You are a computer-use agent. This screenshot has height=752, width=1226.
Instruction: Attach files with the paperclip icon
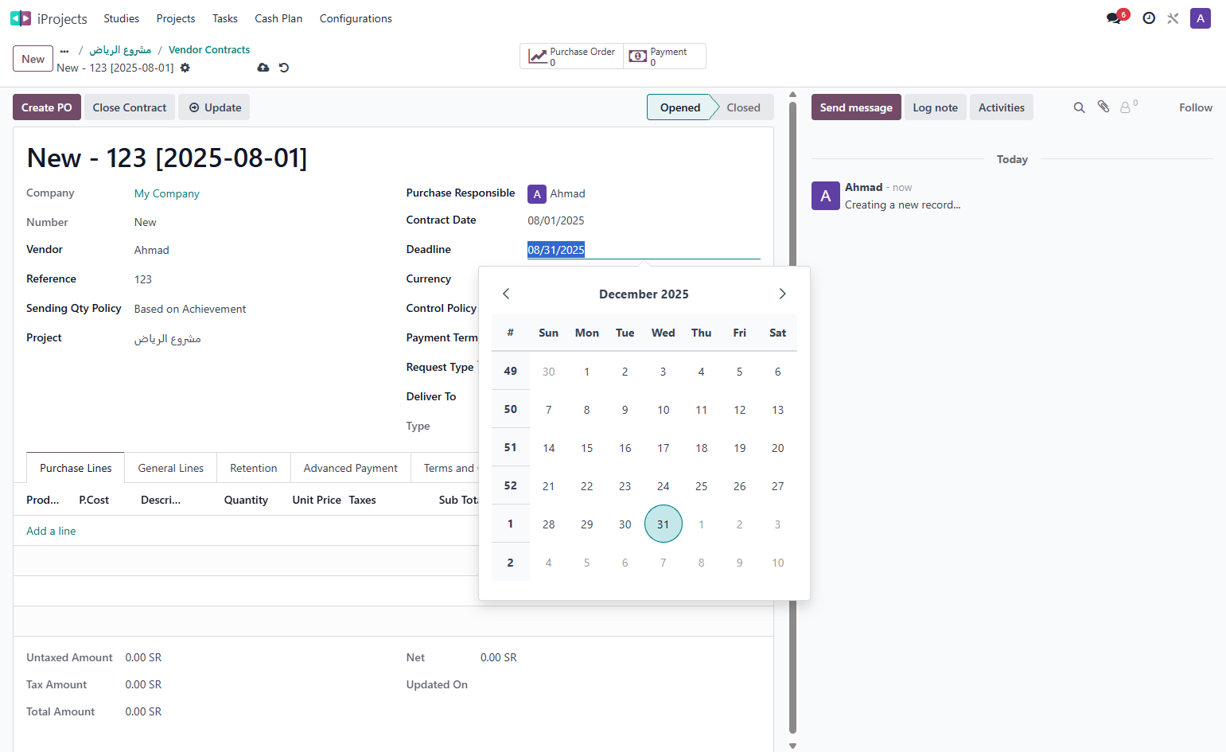tap(1103, 107)
